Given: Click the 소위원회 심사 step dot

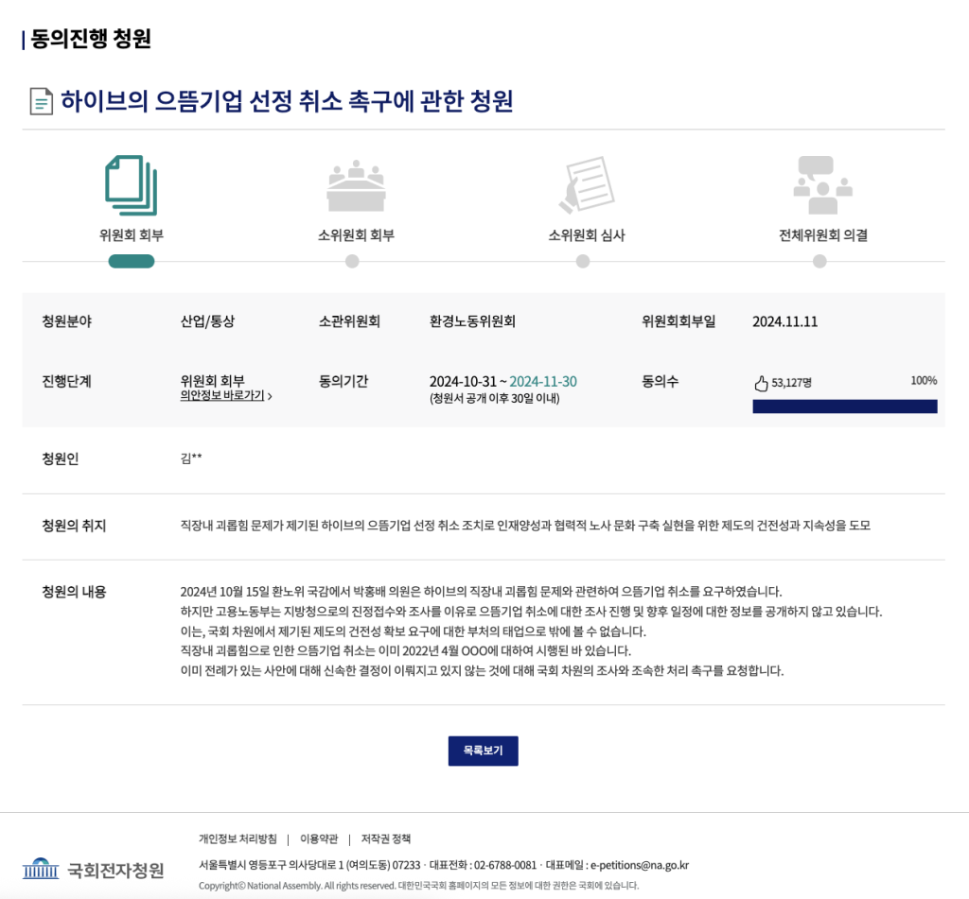Looking at the screenshot, I should (x=583, y=261).
